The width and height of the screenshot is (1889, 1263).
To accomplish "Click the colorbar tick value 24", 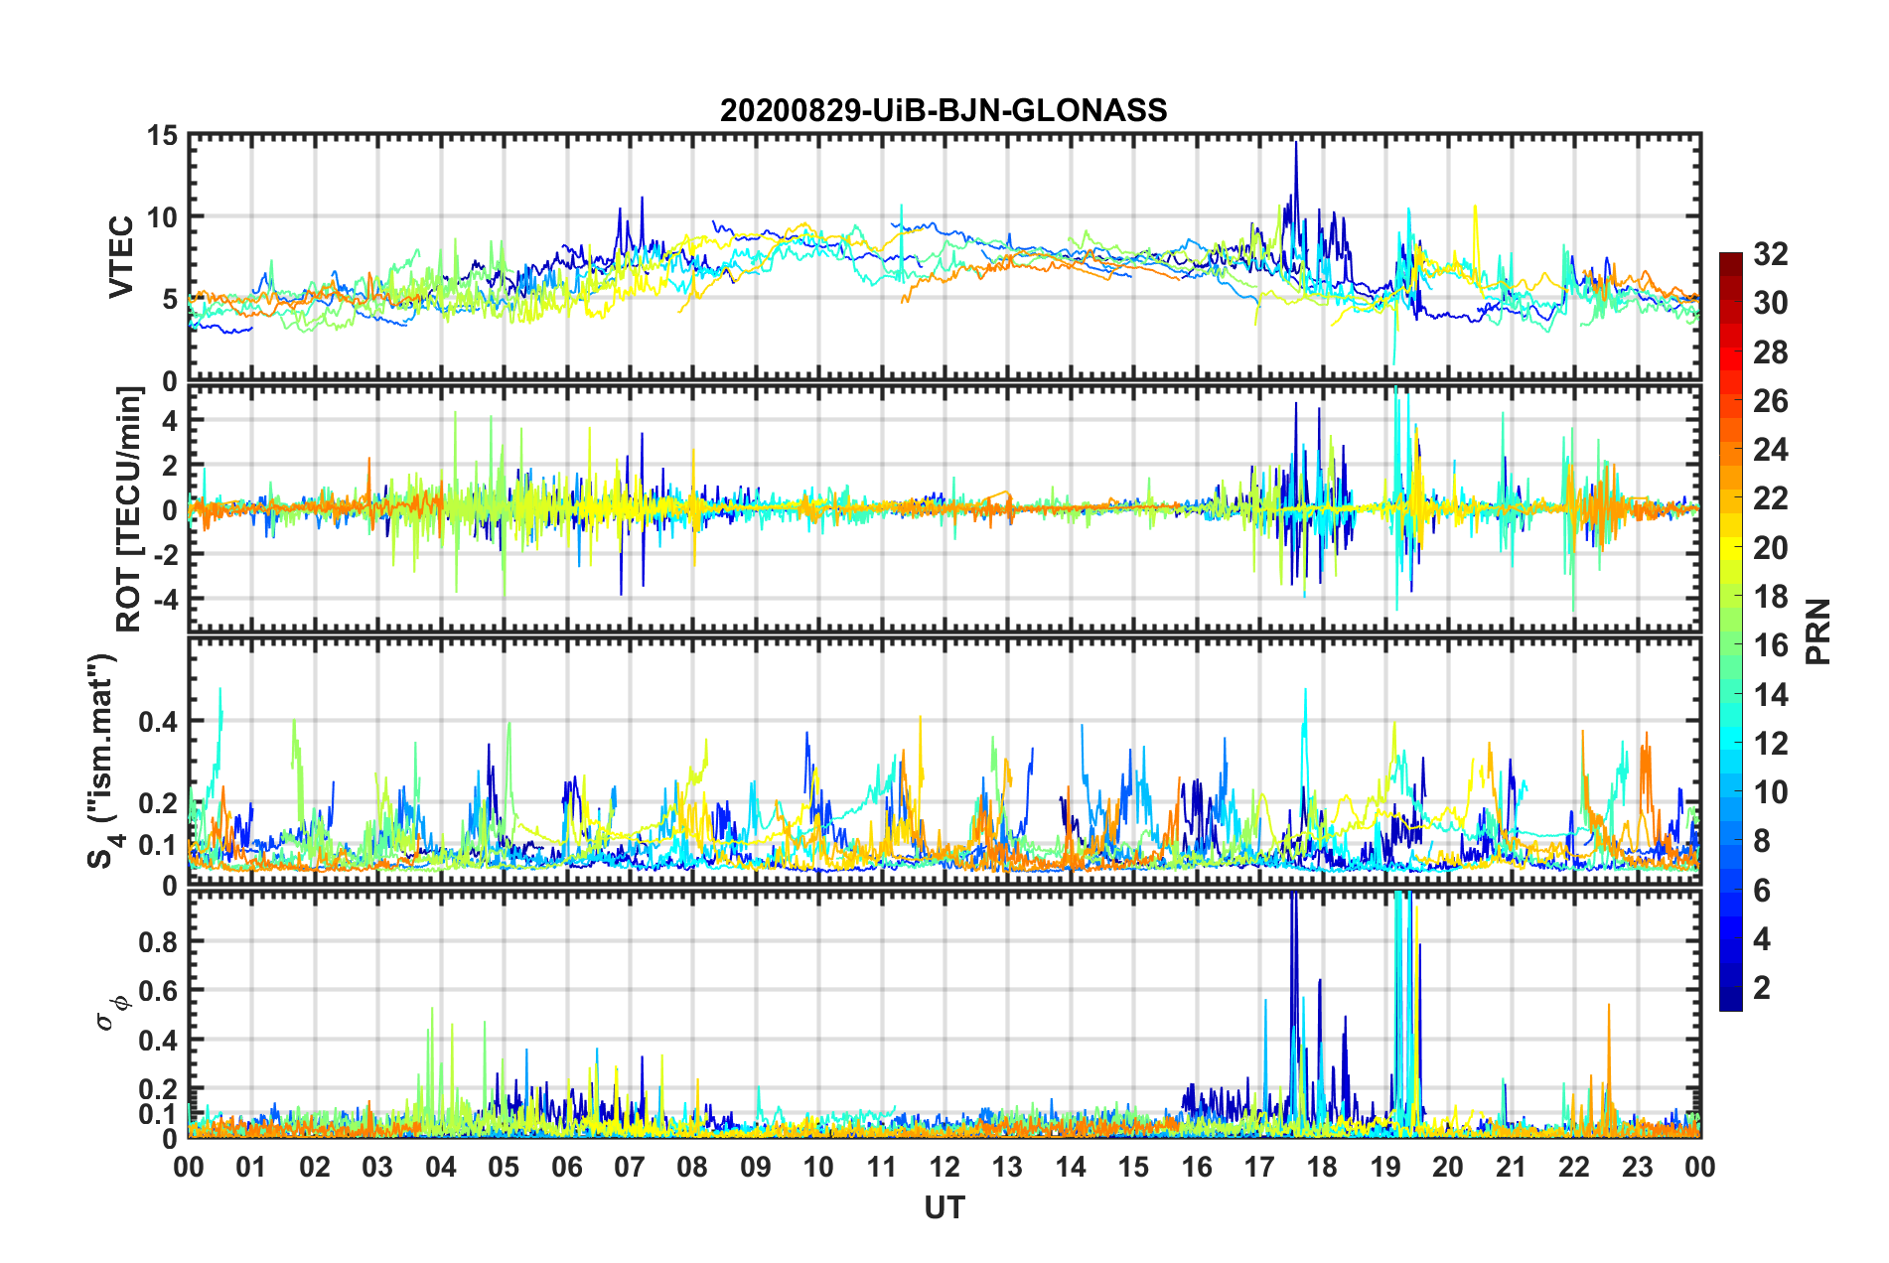I will 1770,450.
